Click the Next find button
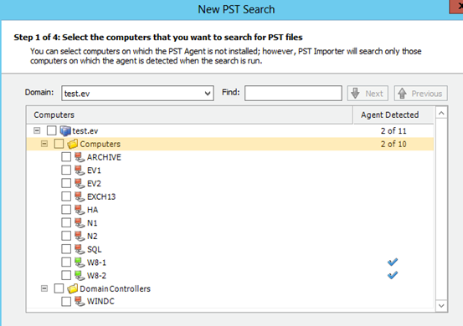The width and height of the screenshot is (463, 326). (x=368, y=94)
